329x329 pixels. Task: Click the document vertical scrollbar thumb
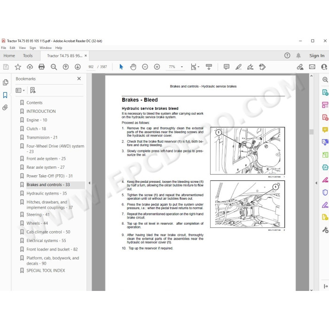click(311, 132)
